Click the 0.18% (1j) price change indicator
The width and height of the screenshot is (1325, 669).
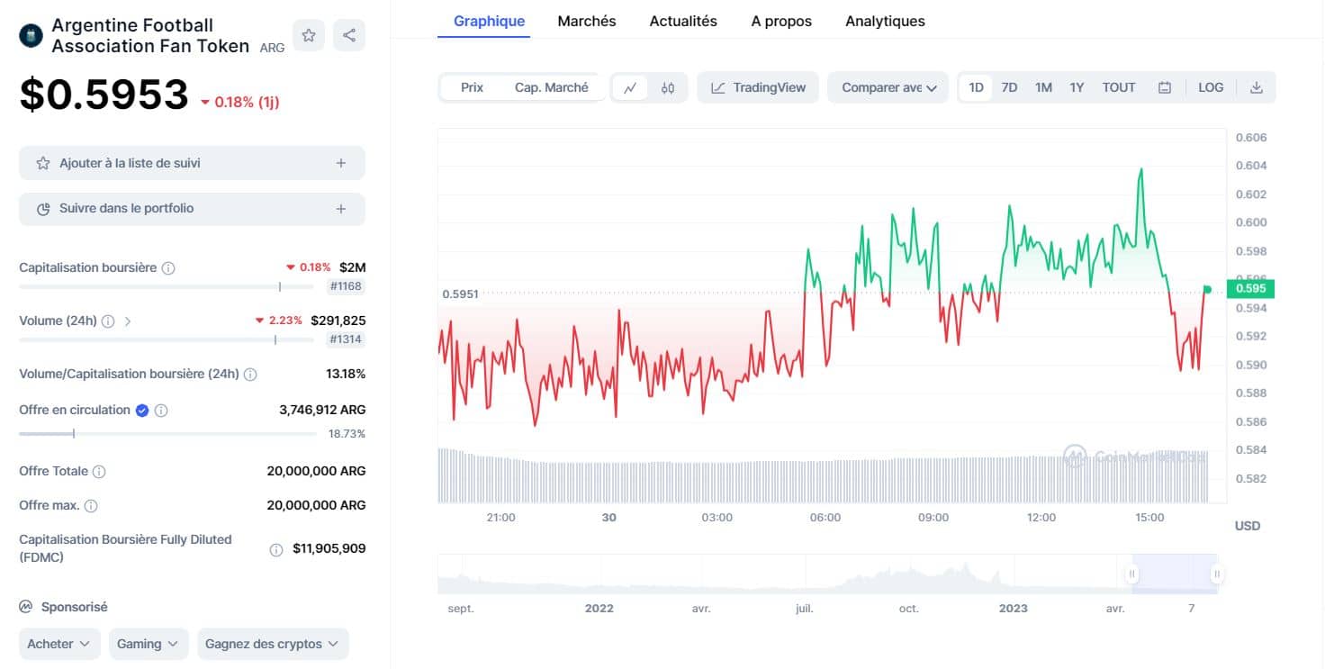[239, 102]
